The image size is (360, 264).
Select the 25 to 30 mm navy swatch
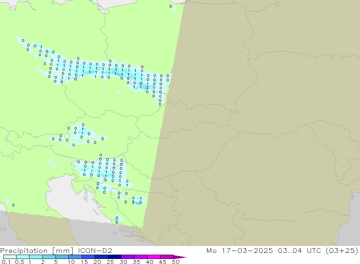pyautogui.click(x=114, y=257)
